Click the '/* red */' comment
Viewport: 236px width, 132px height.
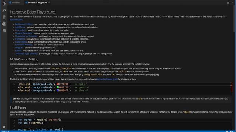click(x=81, y=84)
